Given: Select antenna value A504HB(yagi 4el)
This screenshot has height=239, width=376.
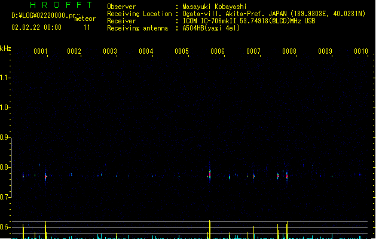Looking at the screenshot, I should [211, 28].
